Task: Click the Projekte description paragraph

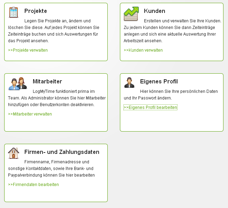Action: pos(54,31)
